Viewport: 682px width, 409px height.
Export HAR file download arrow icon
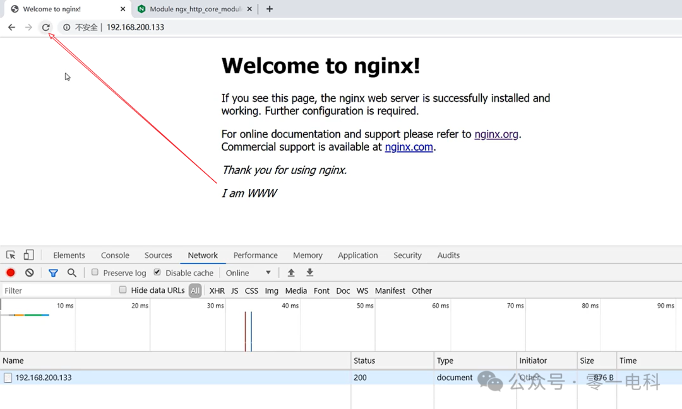(x=309, y=273)
